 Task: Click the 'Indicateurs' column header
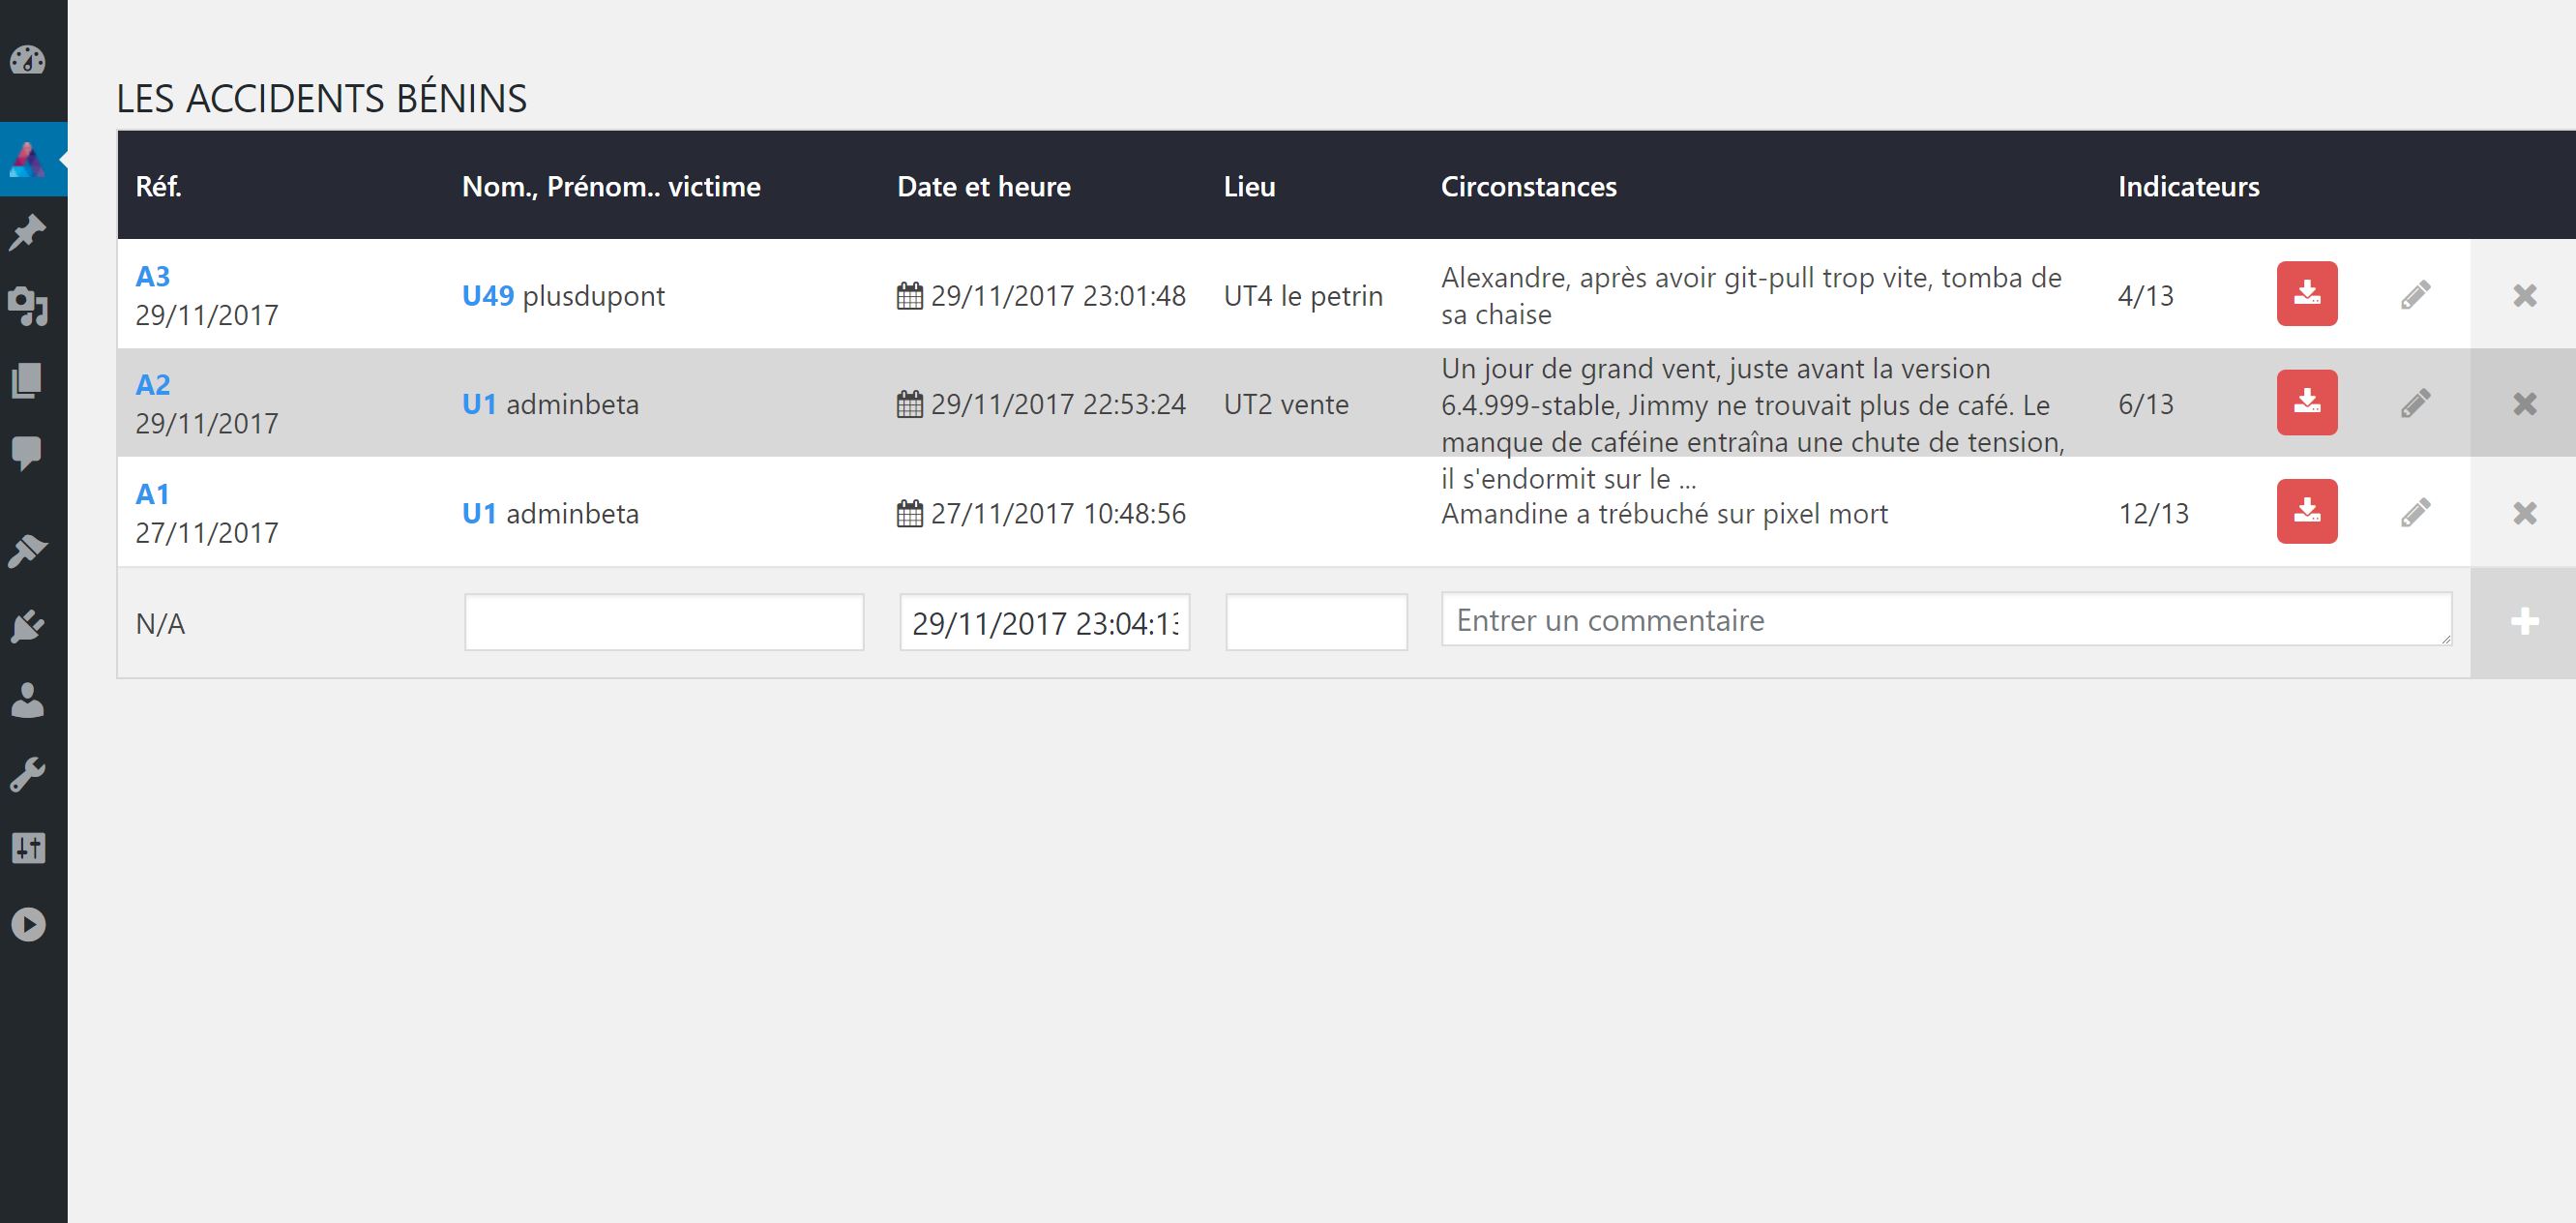click(x=2189, y=186)
